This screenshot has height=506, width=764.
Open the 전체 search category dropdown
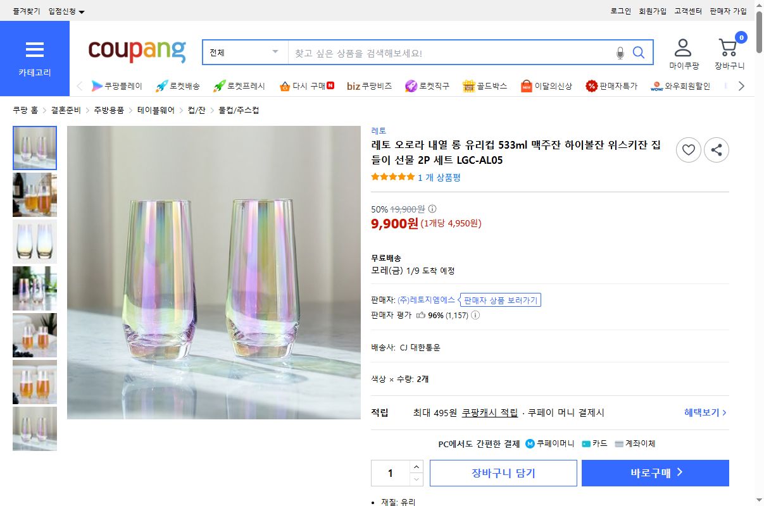pos(244,52)
